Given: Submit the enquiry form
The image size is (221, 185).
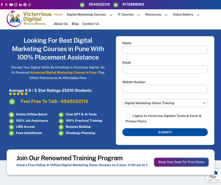Looking at the screenshot, I should [165, 132].
